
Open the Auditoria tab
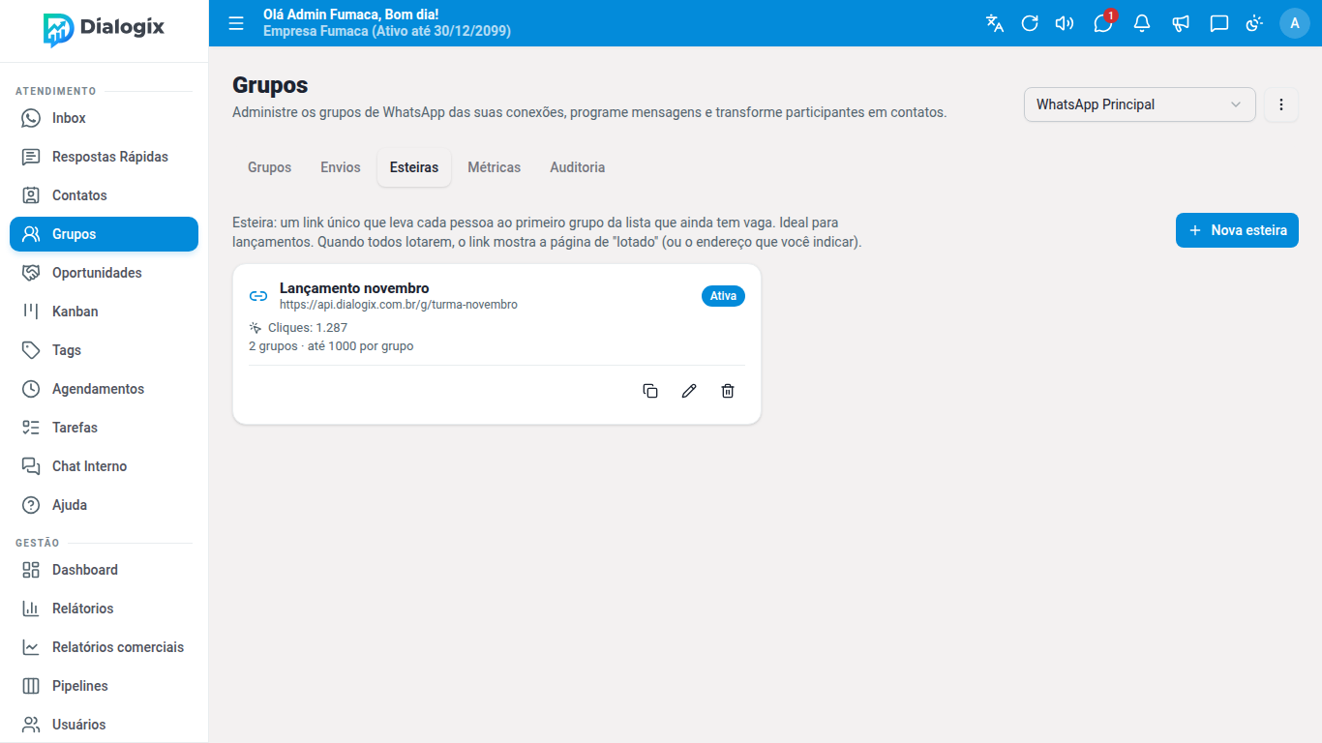click(x=578, y=167)
